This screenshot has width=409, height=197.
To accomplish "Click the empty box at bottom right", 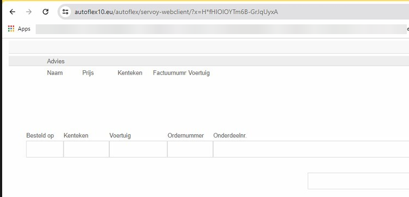I will coord(358,181).
